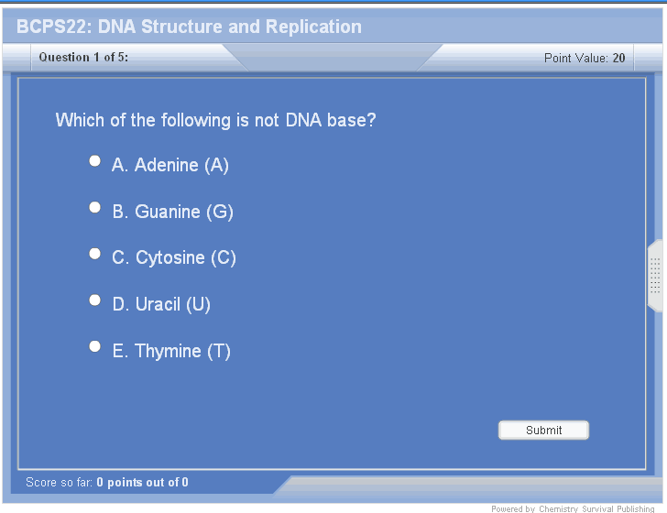Click the 'Question 1 of 5' indicator

(x=83, y=58)
